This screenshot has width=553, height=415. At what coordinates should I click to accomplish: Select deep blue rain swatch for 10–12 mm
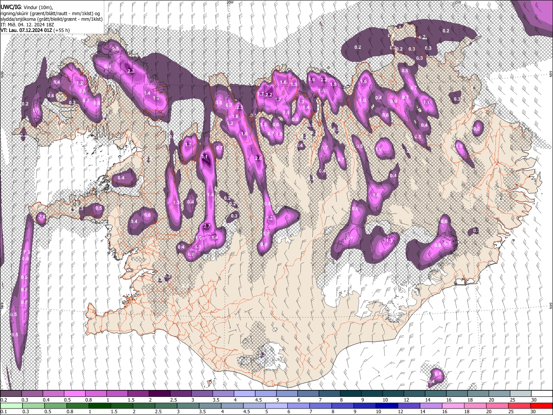pyautogui.click(x=387, y=405)
